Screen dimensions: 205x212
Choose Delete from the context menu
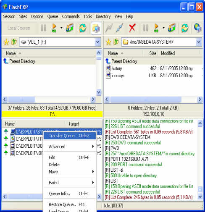pos(70,165)
